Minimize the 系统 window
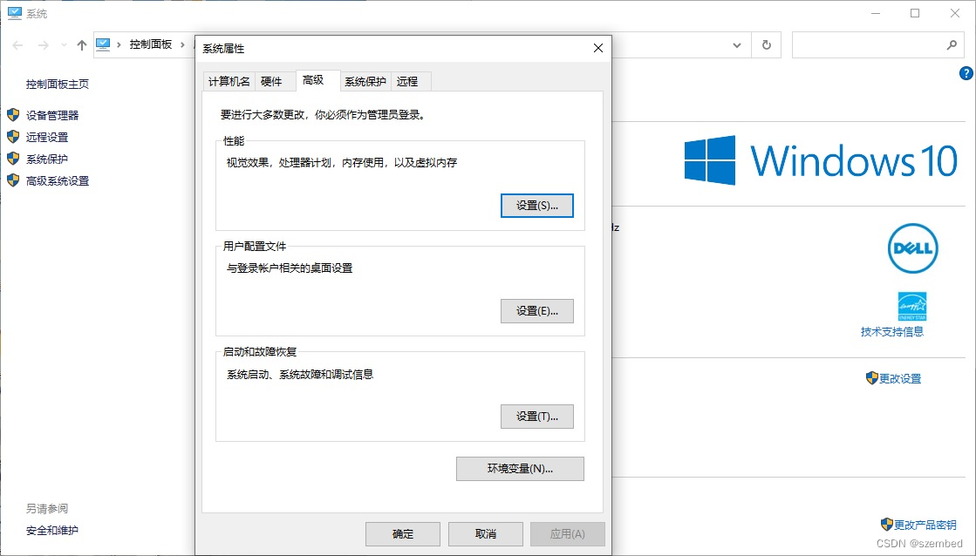The height and width of the screenshot is (556, 976). tap(876, 13)
